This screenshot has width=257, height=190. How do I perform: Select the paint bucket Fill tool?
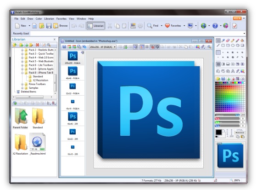tap(242, 40)
